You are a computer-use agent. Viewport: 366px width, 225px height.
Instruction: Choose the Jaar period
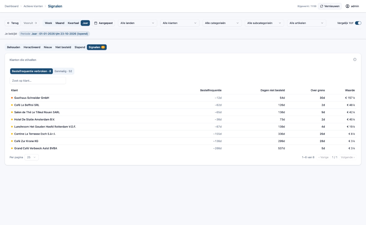[85, 23]
